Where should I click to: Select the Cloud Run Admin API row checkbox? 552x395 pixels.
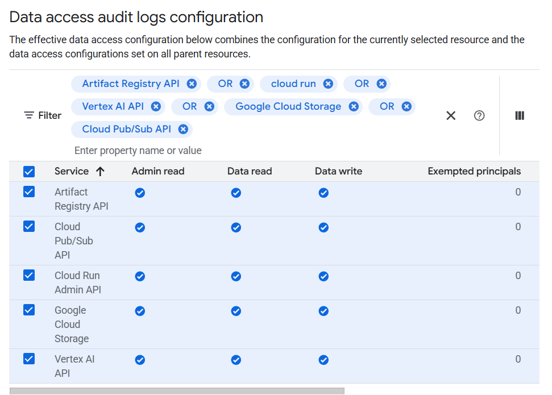(x=29, y=276)
